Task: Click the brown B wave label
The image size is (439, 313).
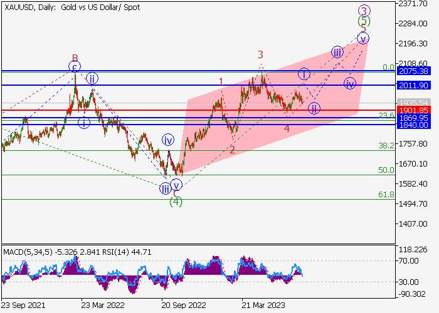Action: (75, 58)
